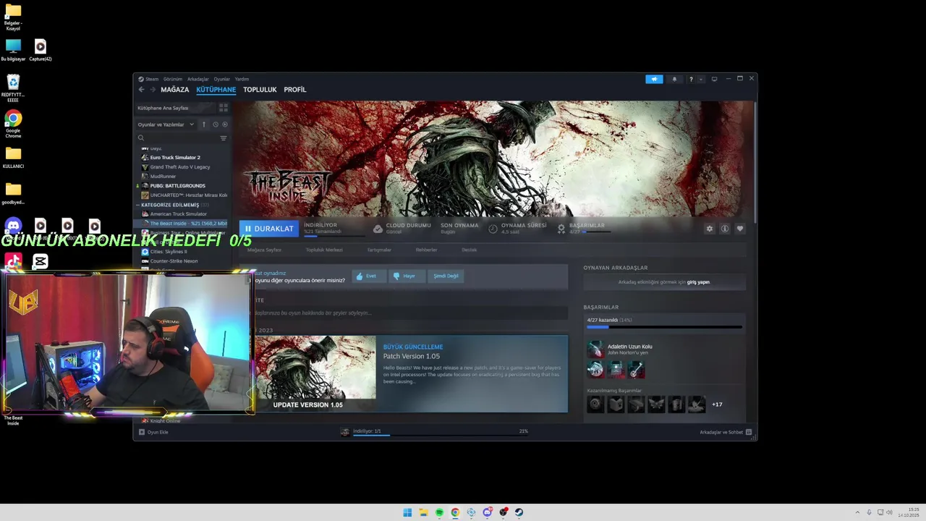Open the Steam menu in the menu bar
926x521 pixels.
(152, 79)
